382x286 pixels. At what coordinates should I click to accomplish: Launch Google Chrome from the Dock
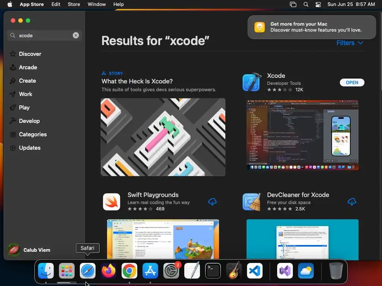click(129, 271)
